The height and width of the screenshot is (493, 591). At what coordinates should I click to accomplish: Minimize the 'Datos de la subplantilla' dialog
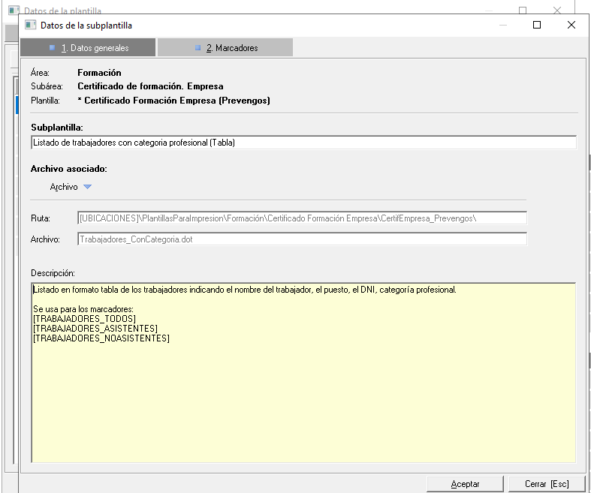pos(502,25)
